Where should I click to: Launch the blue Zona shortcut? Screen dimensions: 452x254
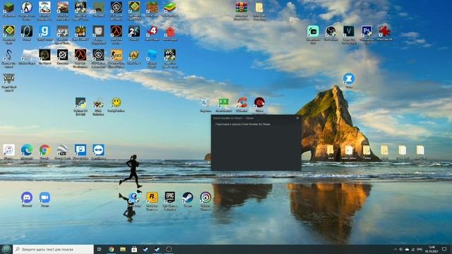[349, 78]
